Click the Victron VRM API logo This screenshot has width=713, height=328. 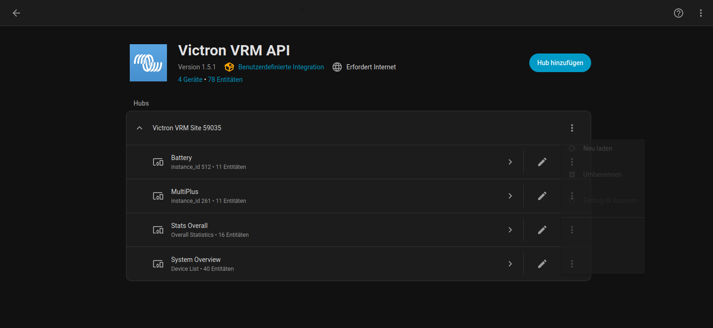[x=148, y=63]
